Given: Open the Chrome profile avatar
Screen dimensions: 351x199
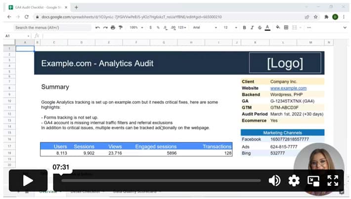Looking at the screenshot, I should pos(335,17).
